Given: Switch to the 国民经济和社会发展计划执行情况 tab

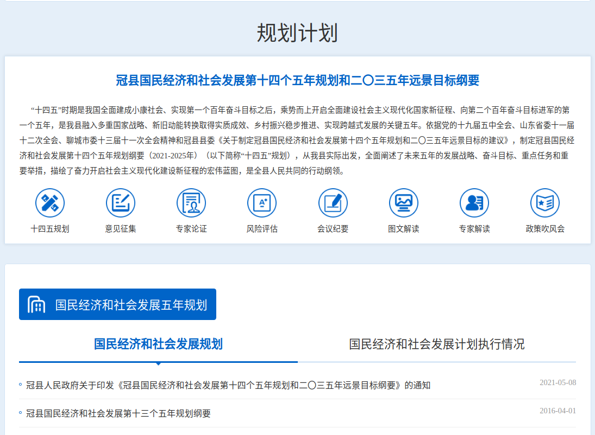Looking at the screenshot, I should tap(437, 344).
